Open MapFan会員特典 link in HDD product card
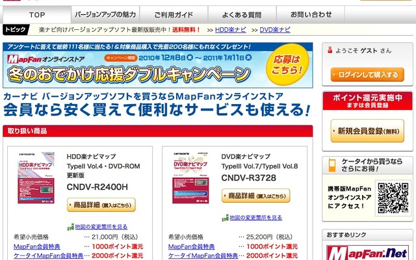Viewport: 416px width, 260px height. point(37,246)
